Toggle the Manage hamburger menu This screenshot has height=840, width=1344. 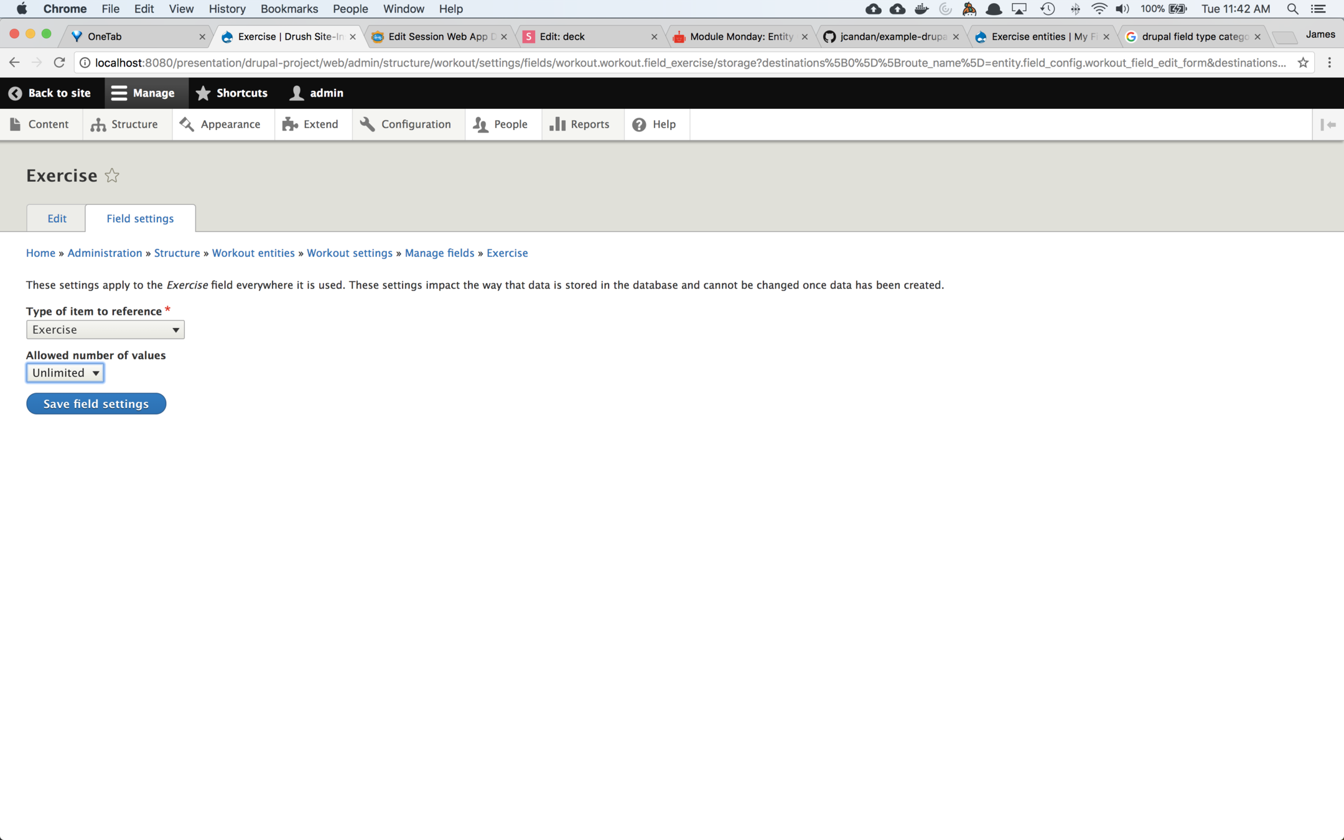[119, 93]
